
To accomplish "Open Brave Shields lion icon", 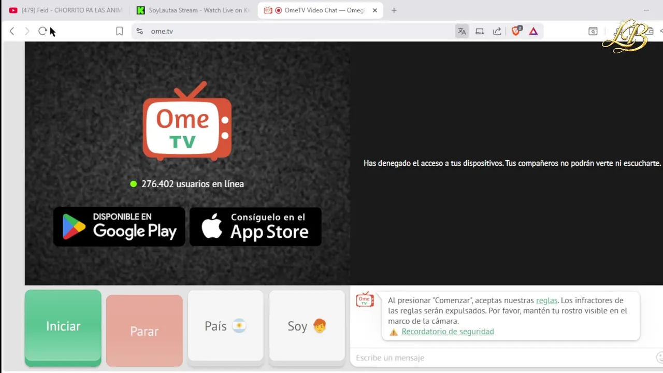I will 516,31.
